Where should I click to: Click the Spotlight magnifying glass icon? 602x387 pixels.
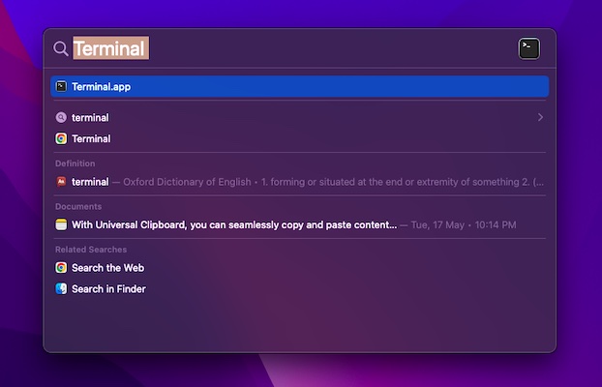click(61, 48)
